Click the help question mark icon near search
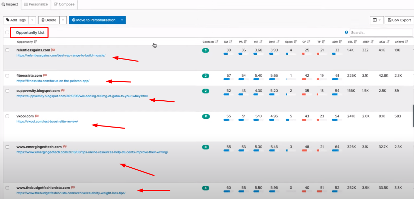 point(347,33)
